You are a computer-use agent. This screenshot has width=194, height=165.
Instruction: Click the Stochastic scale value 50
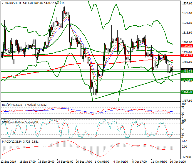[x=183, y=129]
